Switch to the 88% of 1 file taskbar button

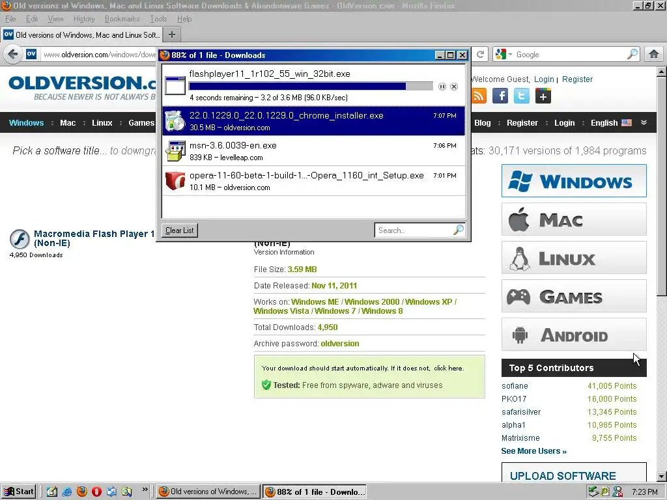click(x=315, y=492)
